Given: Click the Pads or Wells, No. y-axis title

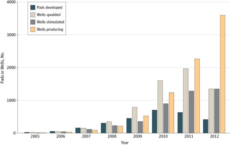Looking at the screenshot, I should tap(3, 68).
